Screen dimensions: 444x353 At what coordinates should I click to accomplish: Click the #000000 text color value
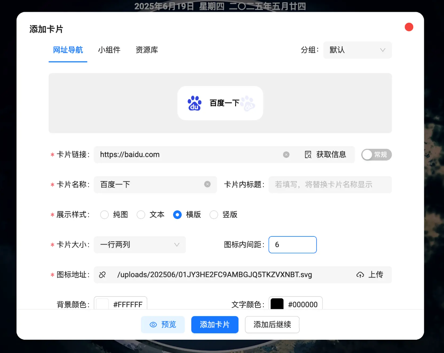[x=303, y=304]
